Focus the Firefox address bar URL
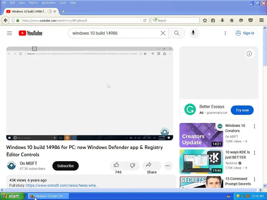 (x=81, y=20)
